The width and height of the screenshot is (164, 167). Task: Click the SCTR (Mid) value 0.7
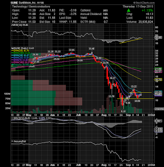pos(106,22)
